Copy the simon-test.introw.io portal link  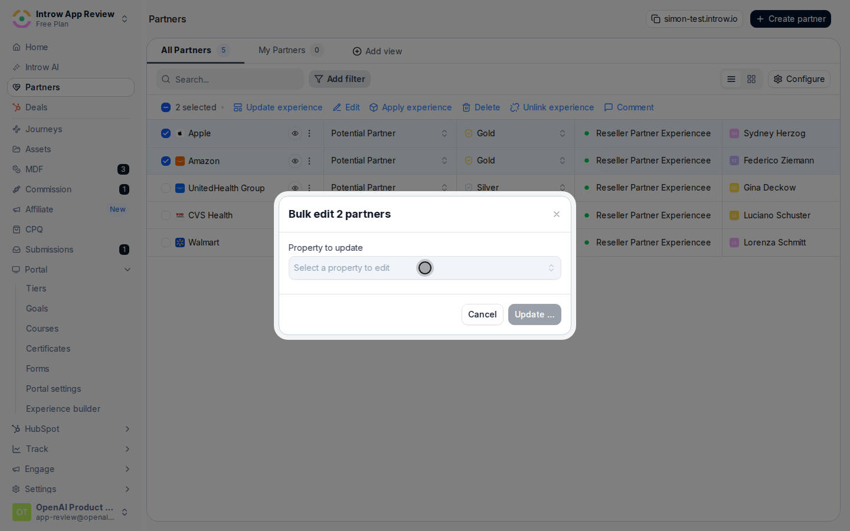pos(694,19)
